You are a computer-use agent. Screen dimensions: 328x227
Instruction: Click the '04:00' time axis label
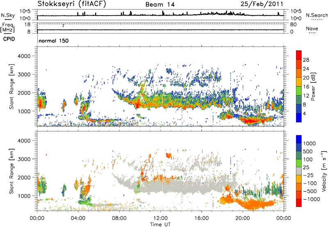point(78,218)
